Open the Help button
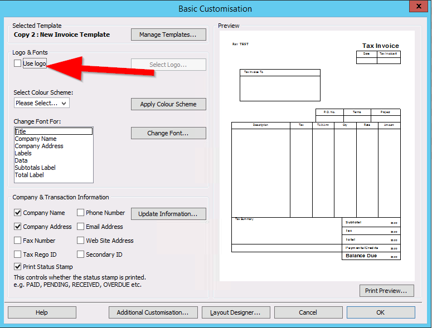The width and height of the screenshot is (432, 328). [42, 312]
